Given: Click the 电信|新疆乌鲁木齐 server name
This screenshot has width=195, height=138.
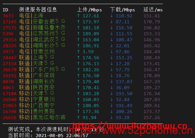Looking at the screenshot, I should pyautogui.click(x=42, y=28).
